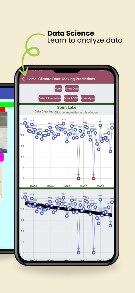
Task: Click the 1996 zero-value point in bottom chart
Action: 93,253
